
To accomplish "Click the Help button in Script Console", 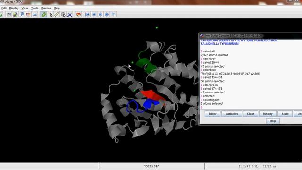I will point(273,121).
